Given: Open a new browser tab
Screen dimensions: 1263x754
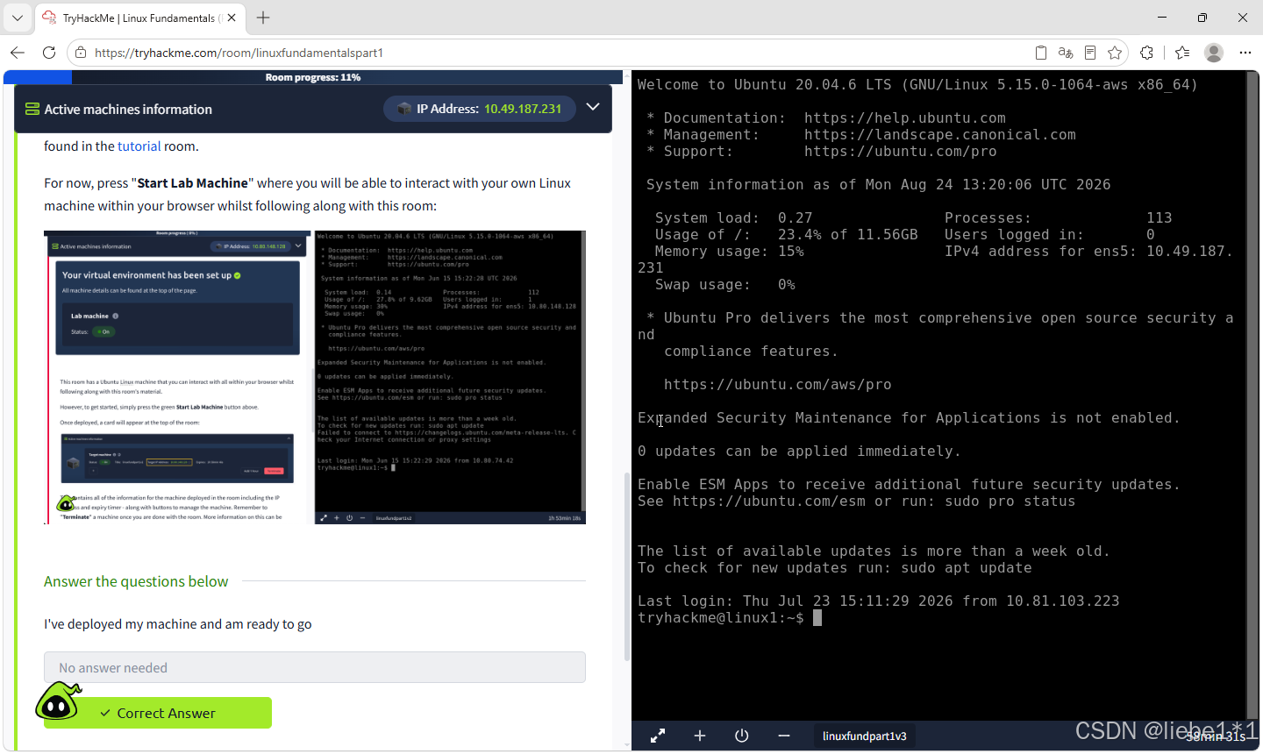Looking at the screenshot, I should pyautogui.click(x=263, y=18).
